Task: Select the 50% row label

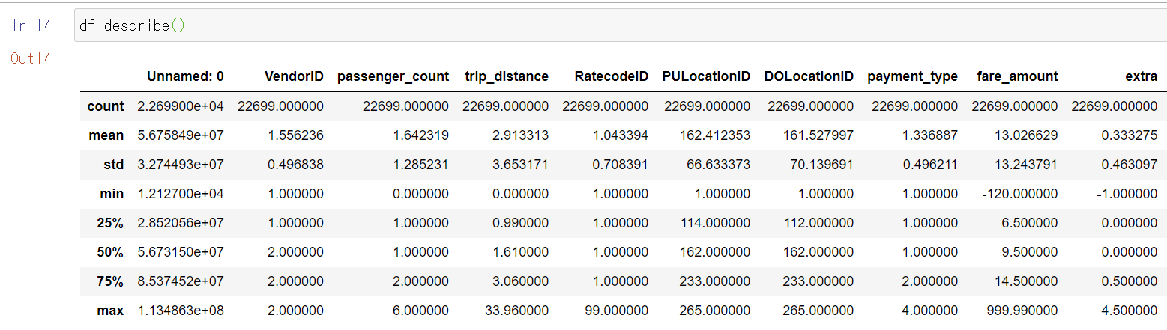Action: [110, 252]
